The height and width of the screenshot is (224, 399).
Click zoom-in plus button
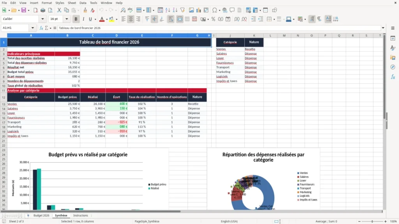pyautogui.click(x=385, y=221)
